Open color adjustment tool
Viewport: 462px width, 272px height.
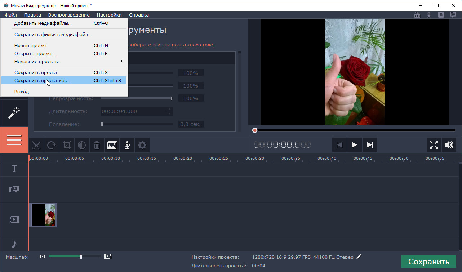coord(82,145)
